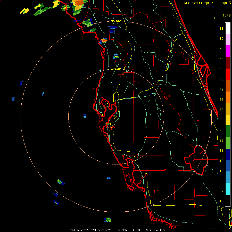Click the '50 NMI' range ring label
The image size is (232, 232).
click(x=116, y=69)
